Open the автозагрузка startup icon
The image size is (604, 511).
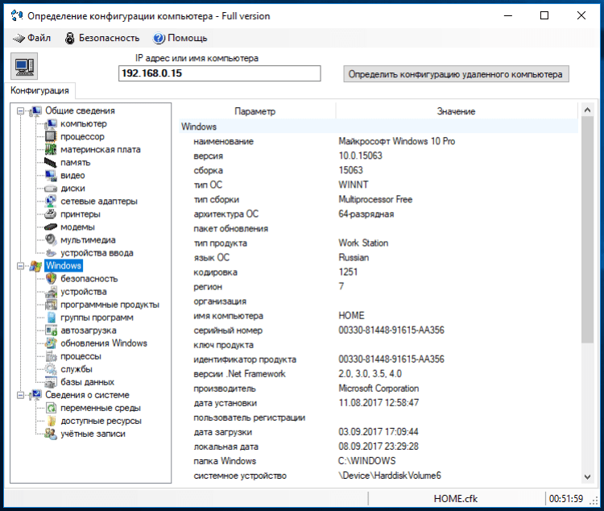coord(51,330)
